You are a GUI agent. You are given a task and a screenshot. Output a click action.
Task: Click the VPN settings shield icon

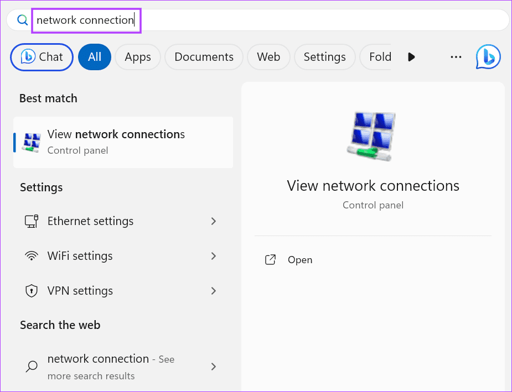[32, 291]
